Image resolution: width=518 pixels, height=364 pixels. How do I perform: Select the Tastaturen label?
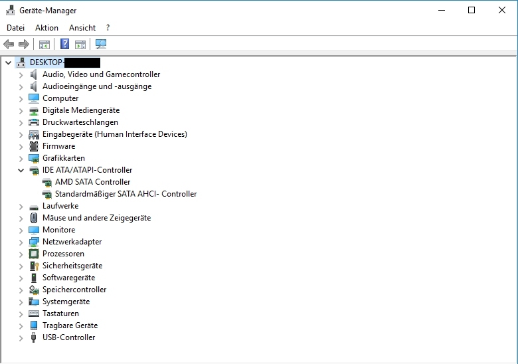60,313
